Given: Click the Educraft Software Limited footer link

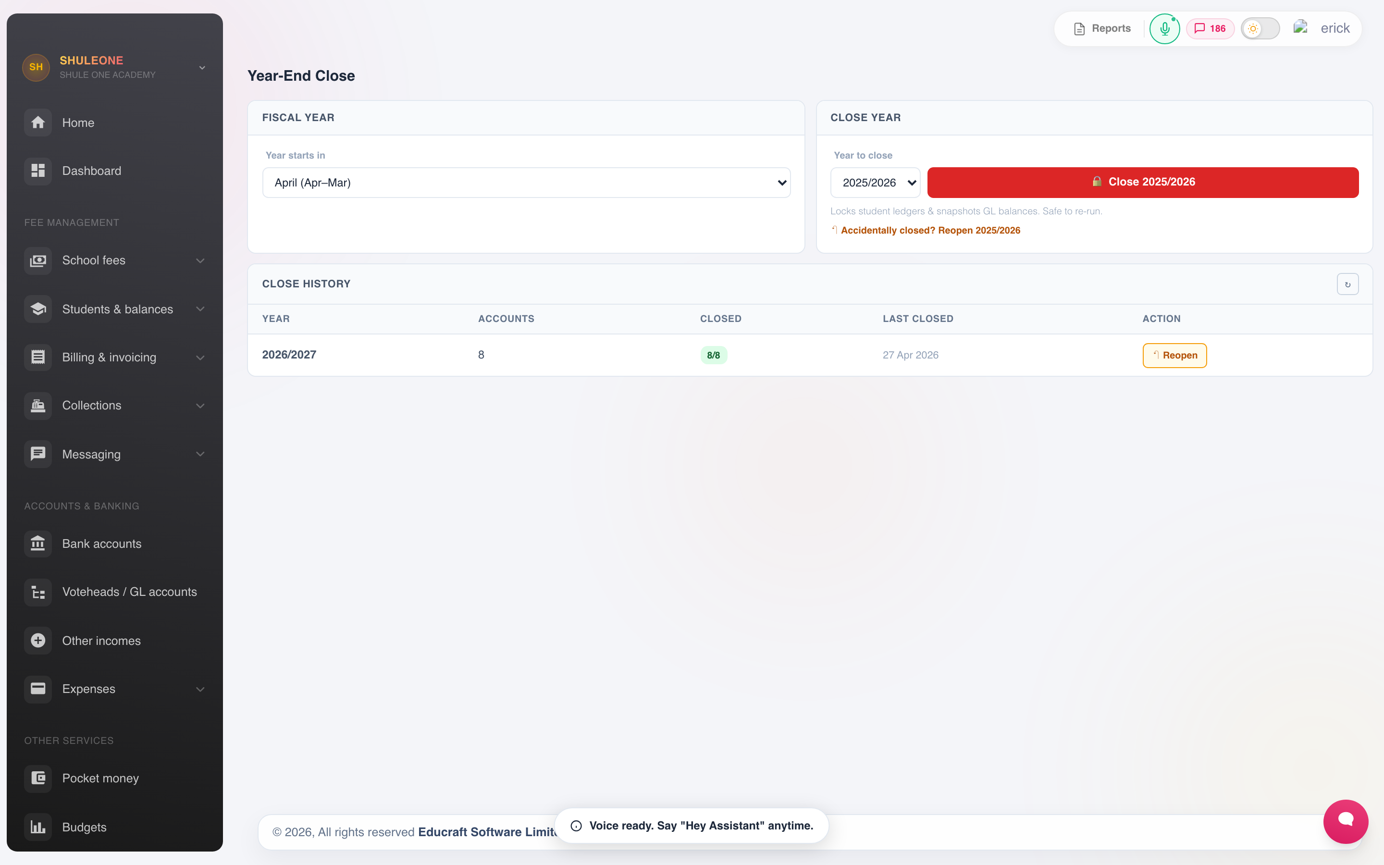Looking at the screenshot, I should tap(487, 832).
